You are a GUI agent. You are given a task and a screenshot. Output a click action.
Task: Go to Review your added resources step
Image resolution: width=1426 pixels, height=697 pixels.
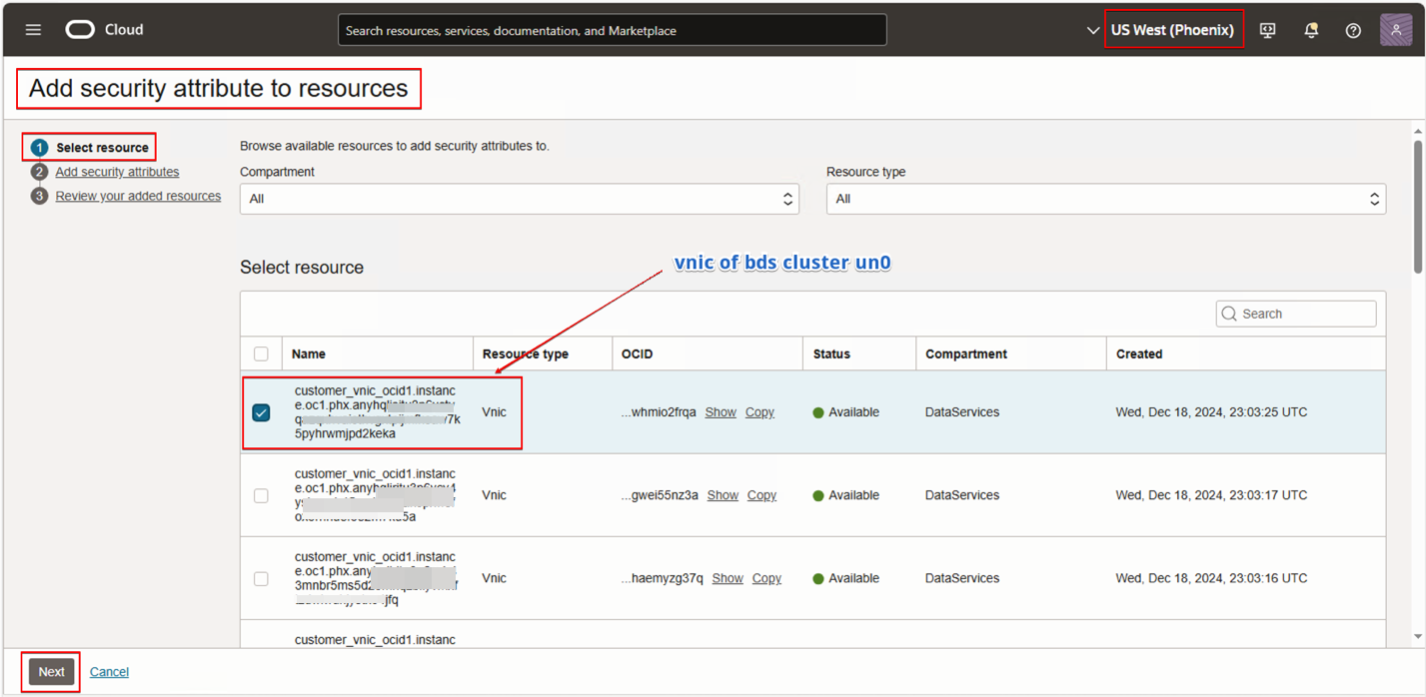[138, 196]
